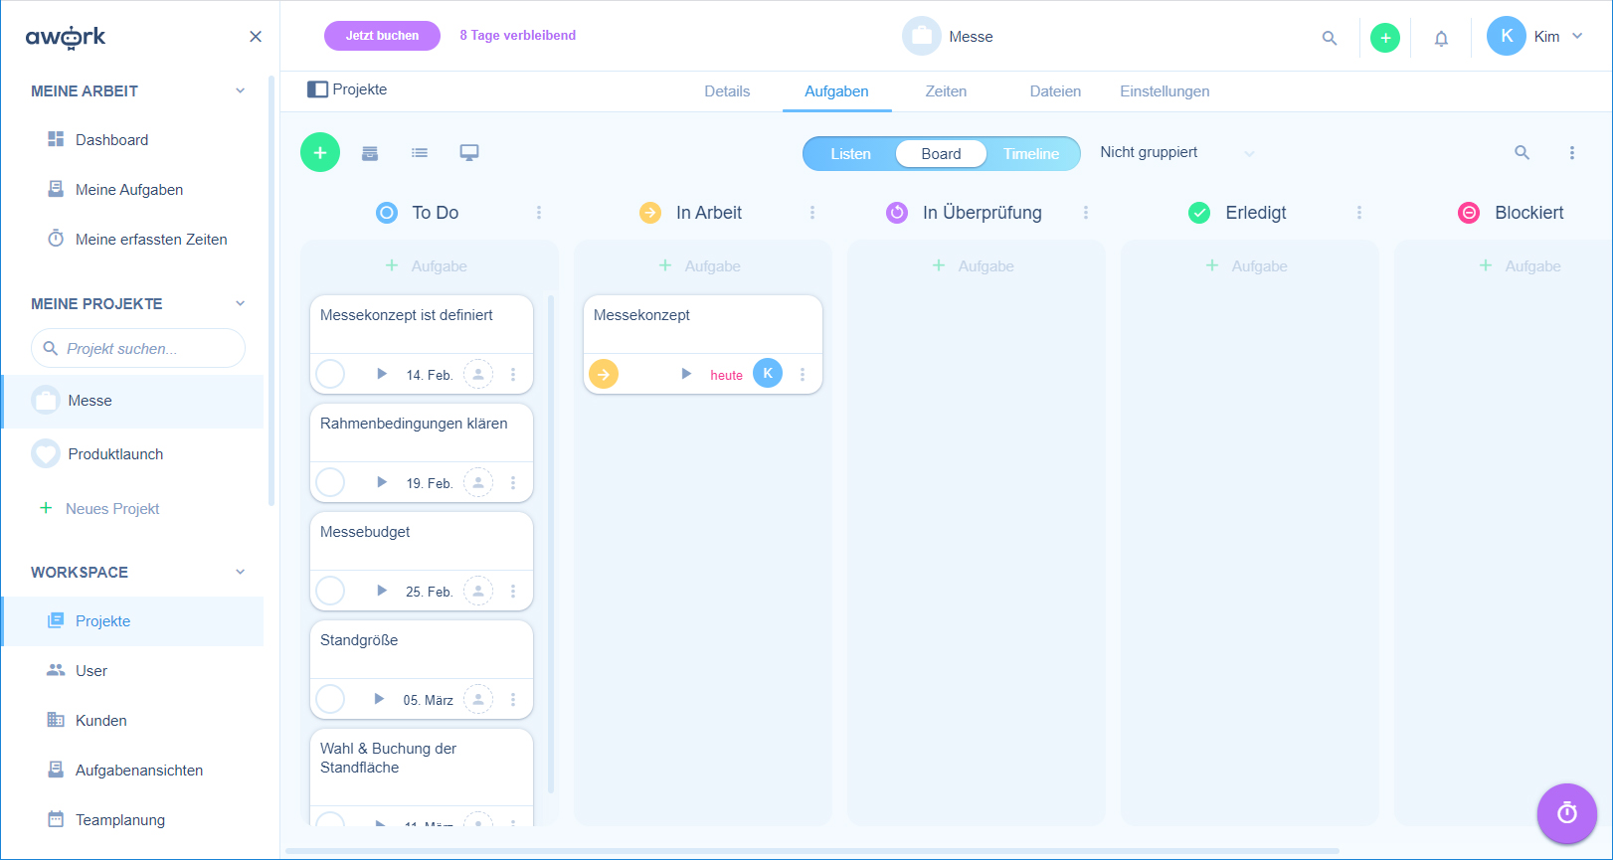1613x860 pixels.
Task: Start timer on Messekonzept ist definiert task
Action: point(382,374)
